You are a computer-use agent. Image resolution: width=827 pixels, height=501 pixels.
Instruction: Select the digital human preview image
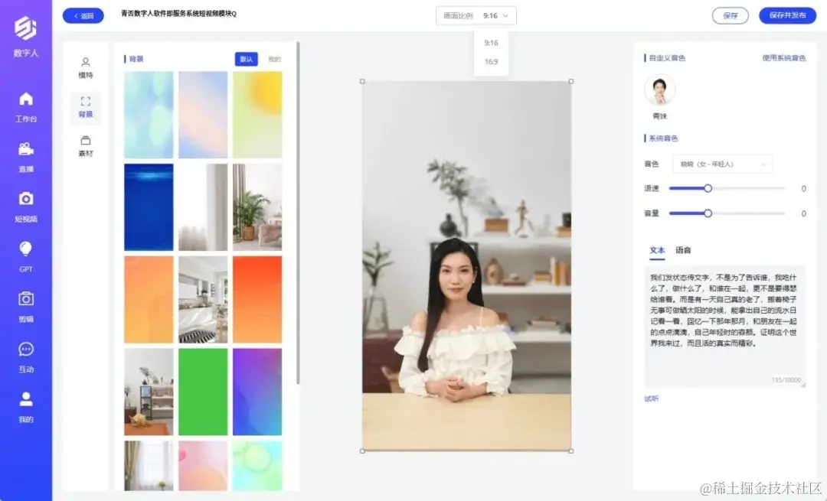[x=467, y=266]
